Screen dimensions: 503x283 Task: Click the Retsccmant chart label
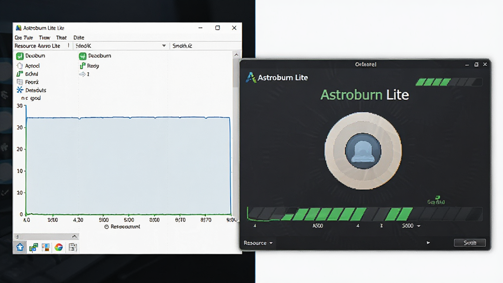(125, 227)
